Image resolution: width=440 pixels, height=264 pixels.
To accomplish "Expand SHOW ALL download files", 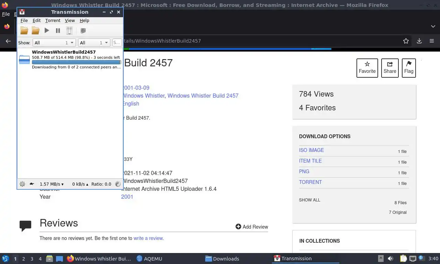I will [x=310, y=200].
